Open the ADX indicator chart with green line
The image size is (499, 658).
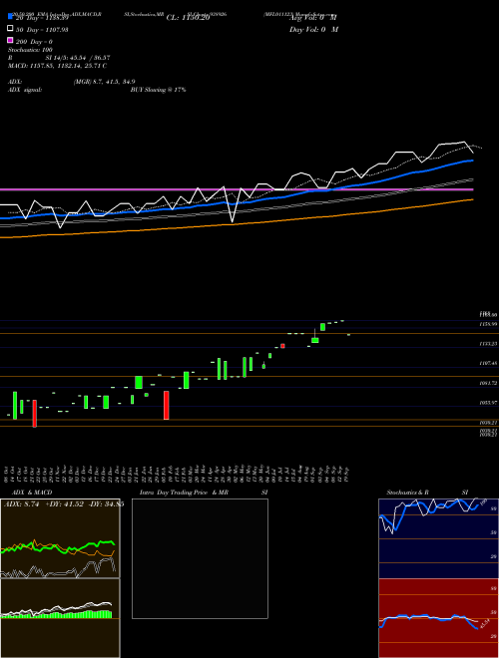click(60, 538)
